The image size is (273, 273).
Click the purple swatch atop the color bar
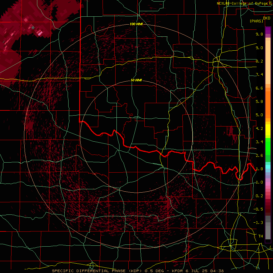point(268,30)
